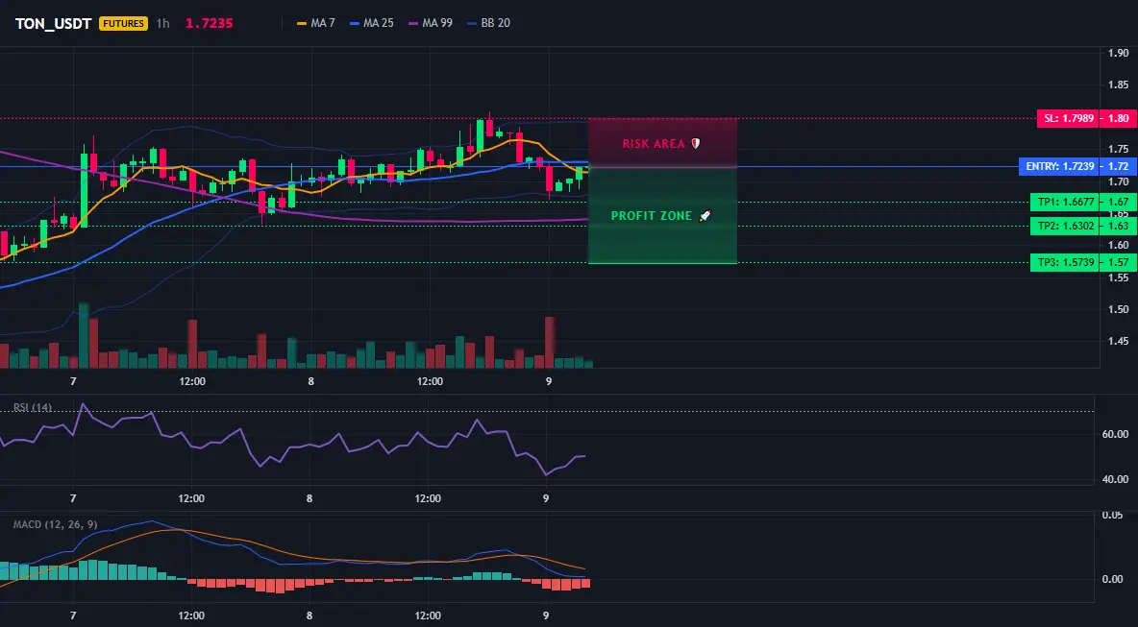The height and width of the screenshot is (627, 1138).
Task: Toggle the BB 20 legend entry
Action: click(x=488, y=23)
